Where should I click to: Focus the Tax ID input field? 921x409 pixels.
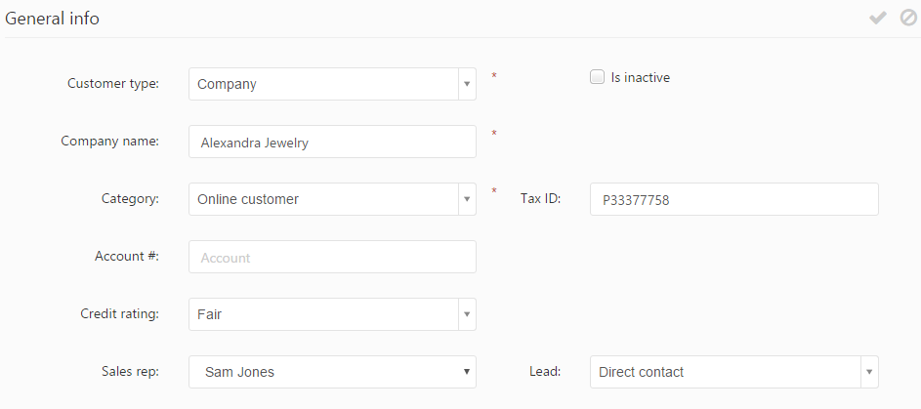point(733,200)
